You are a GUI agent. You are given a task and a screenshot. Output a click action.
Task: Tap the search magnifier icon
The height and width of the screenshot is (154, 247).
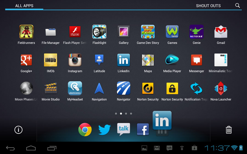point(238,6)
